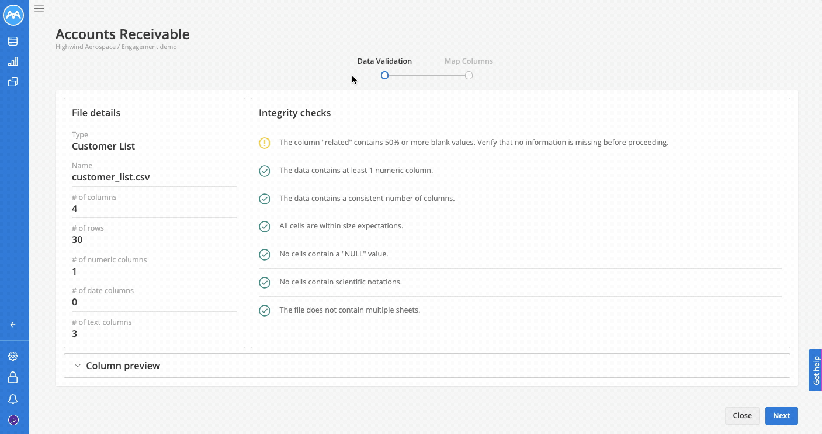This screenshot has height=434, width=822.
Task: Select the Map Columns step label
Action: [469, 61]
